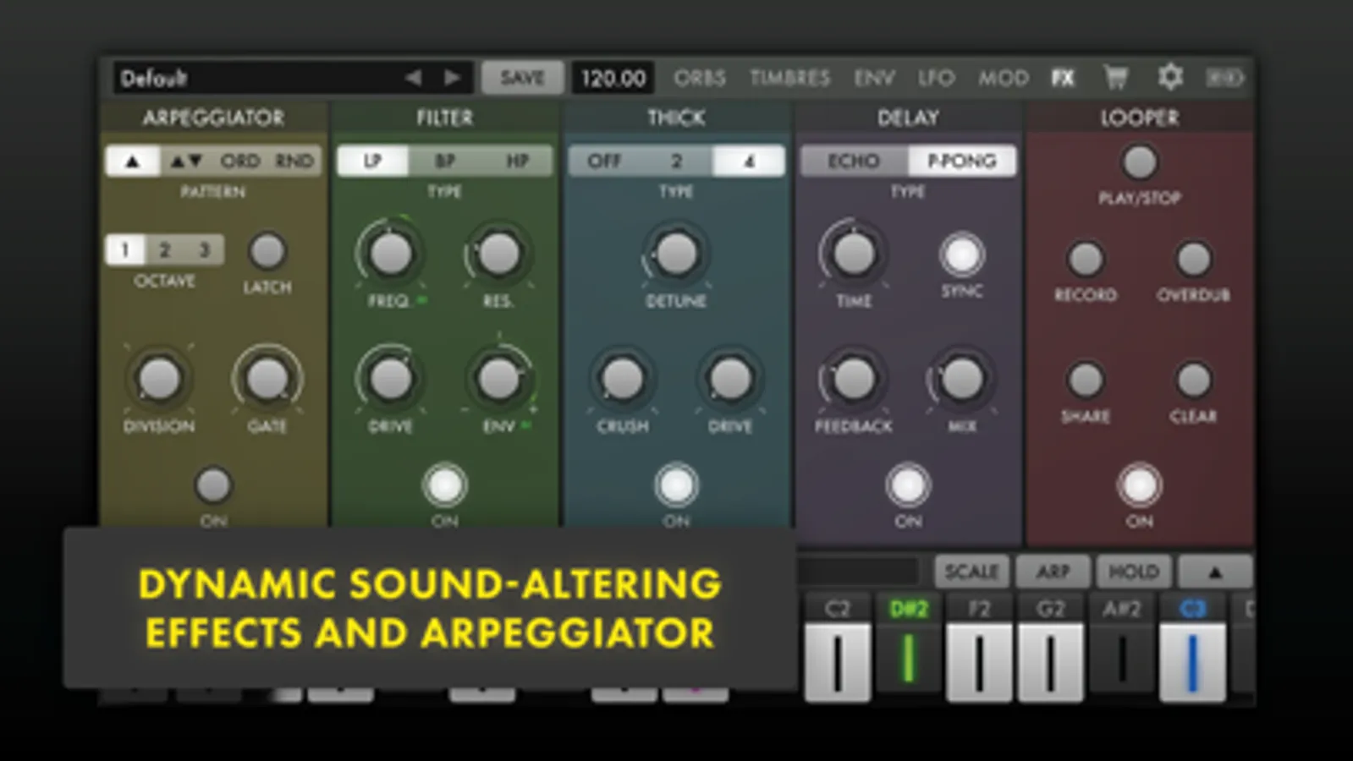The width and height of the screenshot is (1353, 761).
Task: Set arpeggiator octave to 2
Action: [x=165, y=250]
